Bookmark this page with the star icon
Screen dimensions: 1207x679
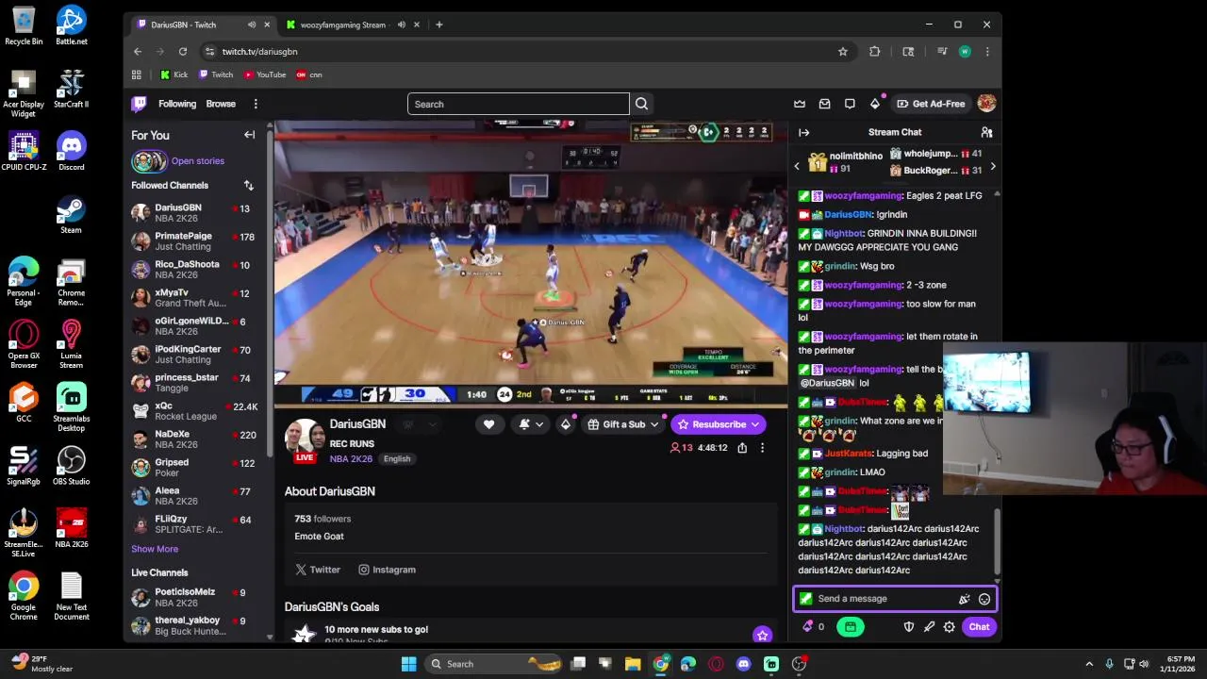point(843,52)
